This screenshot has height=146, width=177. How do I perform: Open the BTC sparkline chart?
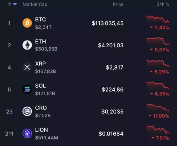pos(158,19)
